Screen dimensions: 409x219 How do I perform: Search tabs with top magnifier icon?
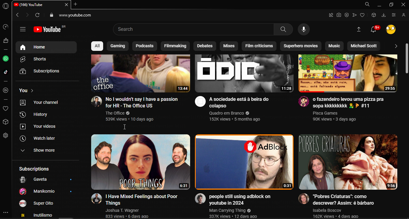click(367, 4)
